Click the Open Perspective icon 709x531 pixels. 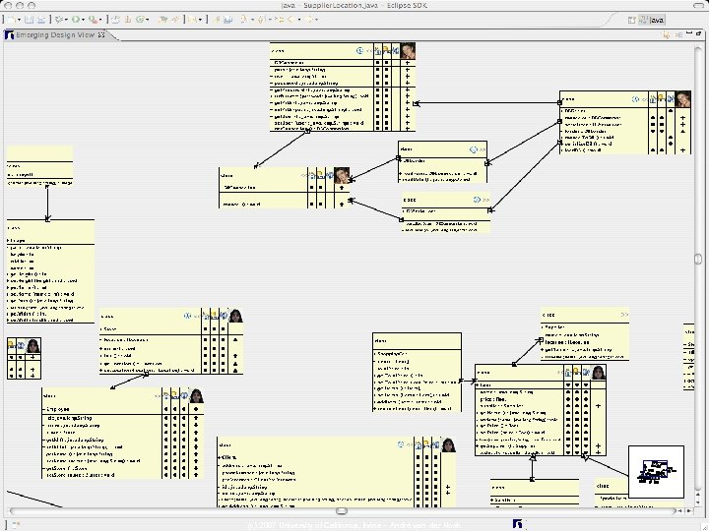click(631, 20)
